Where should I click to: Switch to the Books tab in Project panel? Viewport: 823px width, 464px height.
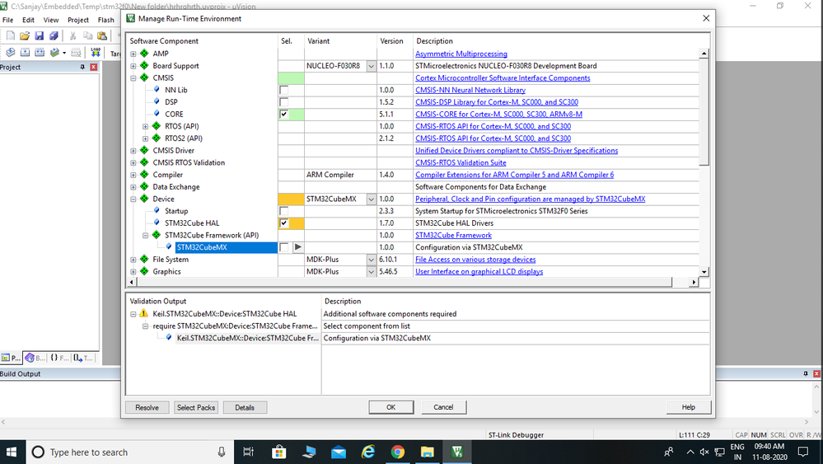(x=35, y=358)
